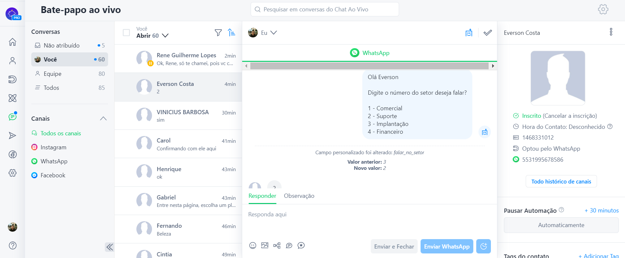The image size is (625, 258).
Task: Mark conversation done with double-check icon
Action: pos(487,33)
